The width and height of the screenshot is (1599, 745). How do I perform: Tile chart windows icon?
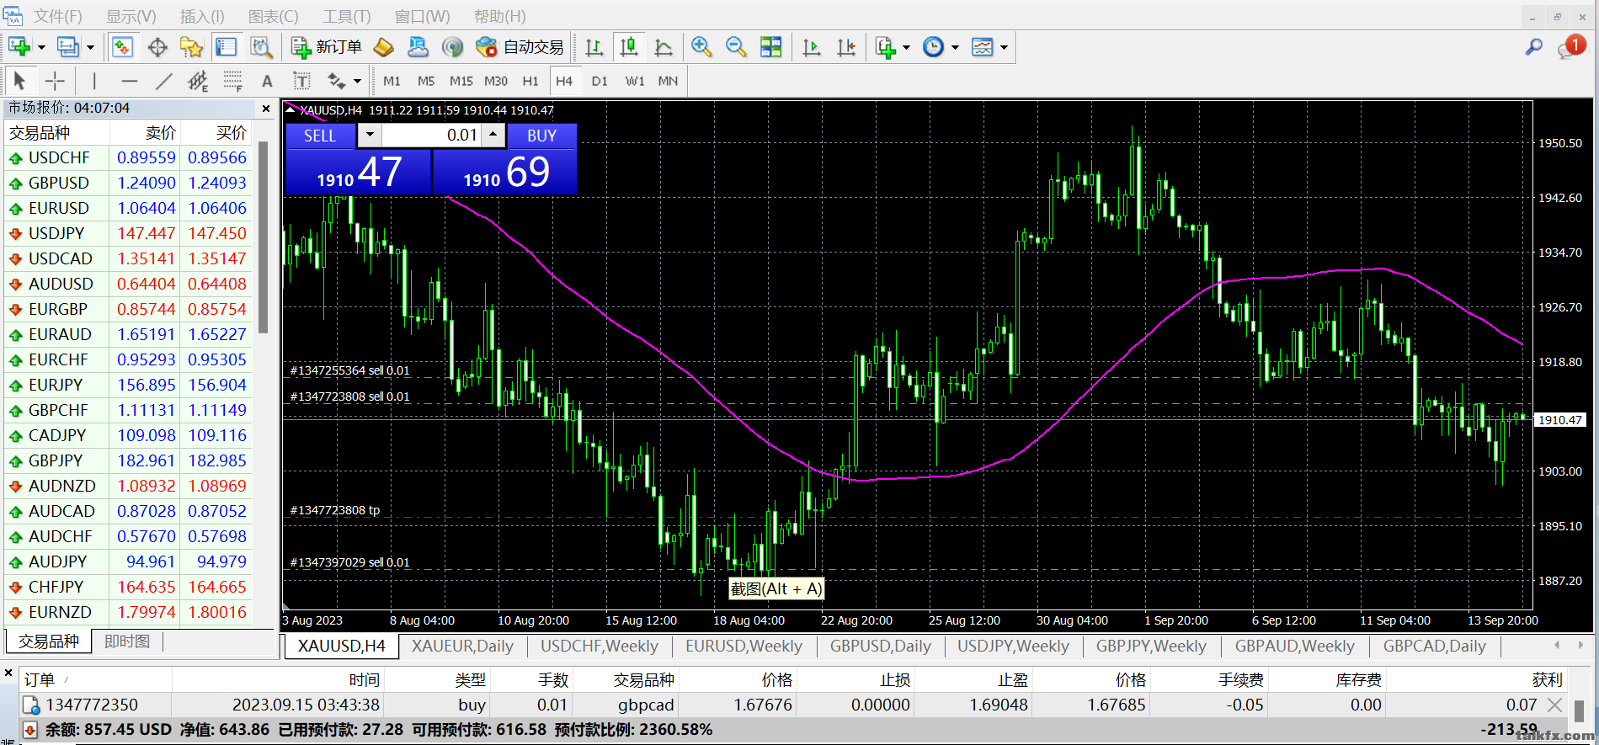coord(770,47)
